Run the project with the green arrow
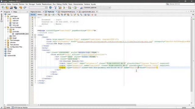The height and width of the screenshot is (109, 195). pyautogui.click(x=64, y=8)
